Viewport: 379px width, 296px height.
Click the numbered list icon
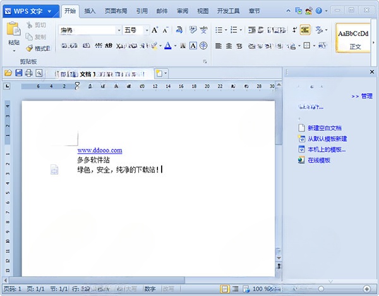(x=234, y=30)
